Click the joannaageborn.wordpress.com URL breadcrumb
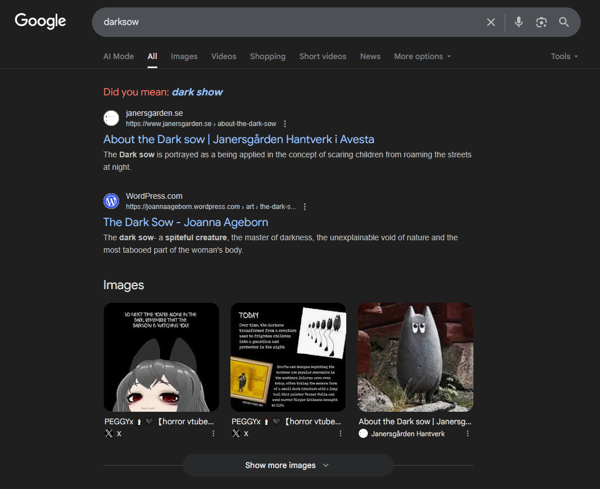 pos(211,207)
